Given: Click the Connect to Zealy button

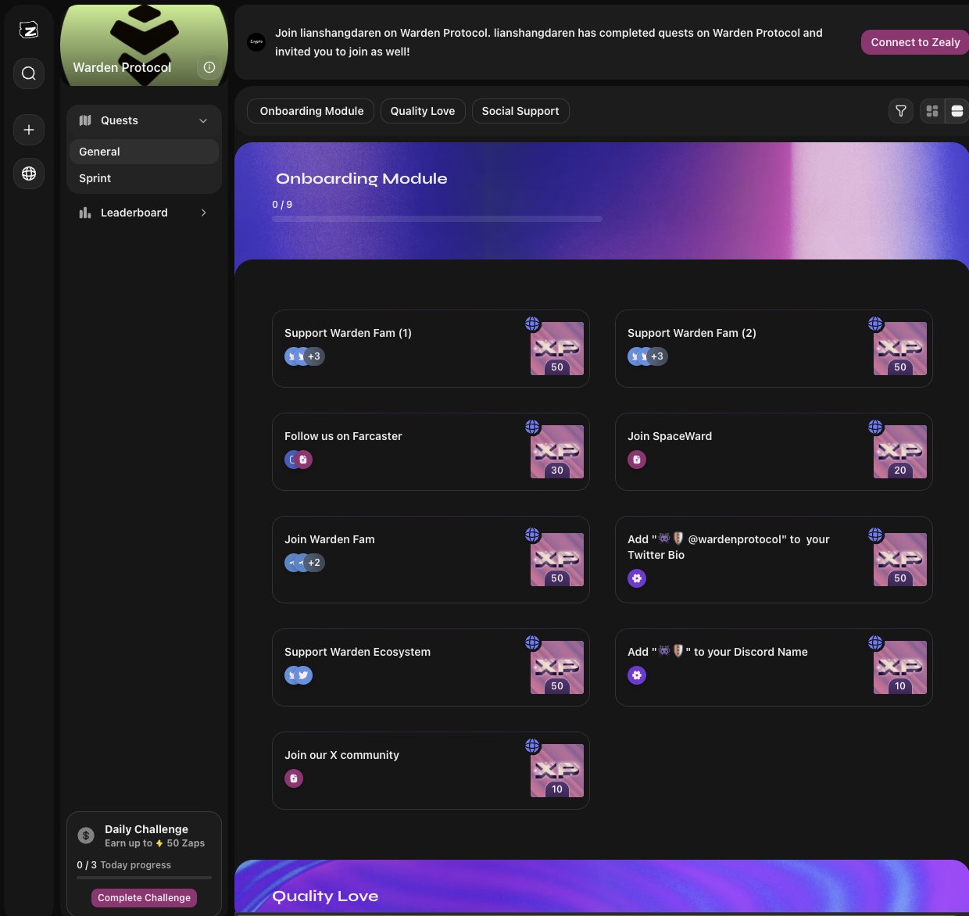Looking at the screenshot, I should click(914, 42).
